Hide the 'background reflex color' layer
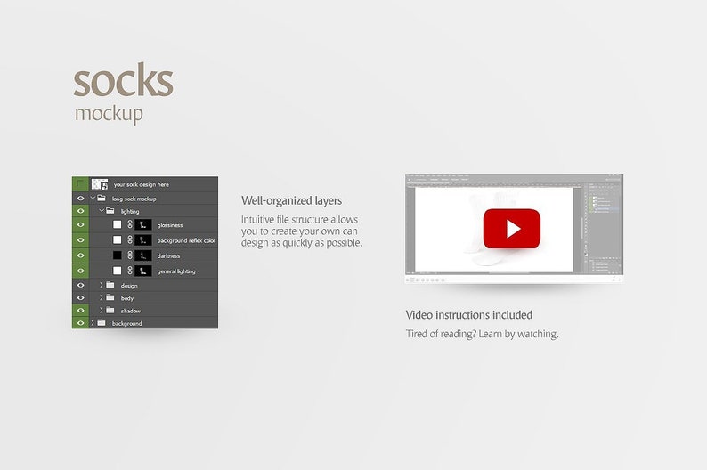Image resolution: width=707 pixels, height=470 pixels. [x=80, y=239]
